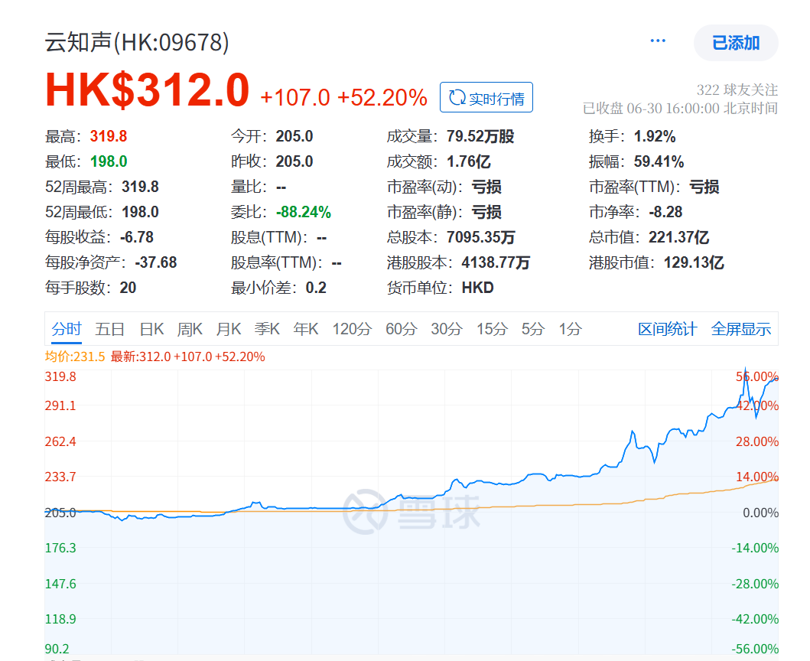Click the 52周最低 value 198.0
Viewport: 810px width, 661px height.
[x=141, y=213]
